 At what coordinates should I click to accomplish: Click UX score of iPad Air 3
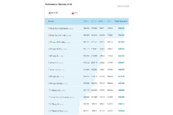[110, 62]
